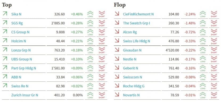Click the Geberit N price 761.40

tap(174, 68)
